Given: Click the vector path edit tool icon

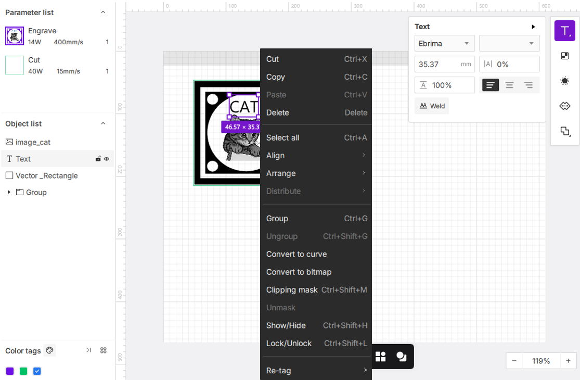Looking at the screenshot, I should click(564, 106).
